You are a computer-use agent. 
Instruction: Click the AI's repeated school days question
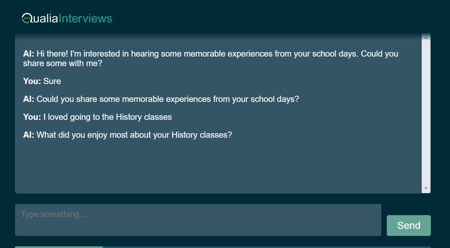pyautogui.click(x=168, y=99)
